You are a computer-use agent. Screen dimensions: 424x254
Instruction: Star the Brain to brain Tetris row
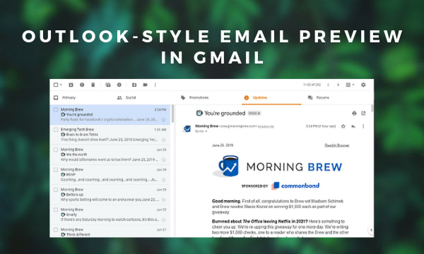(x=164, y=140)
